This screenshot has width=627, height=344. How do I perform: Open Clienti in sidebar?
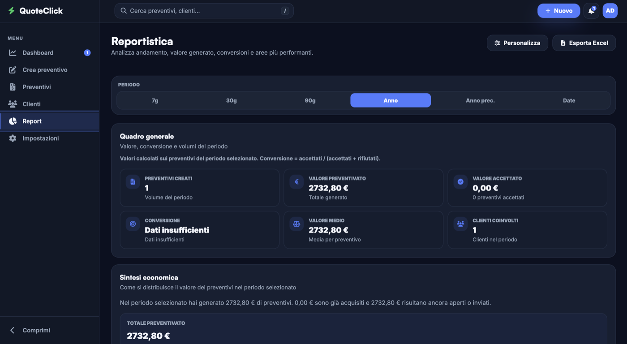[49, 104]
